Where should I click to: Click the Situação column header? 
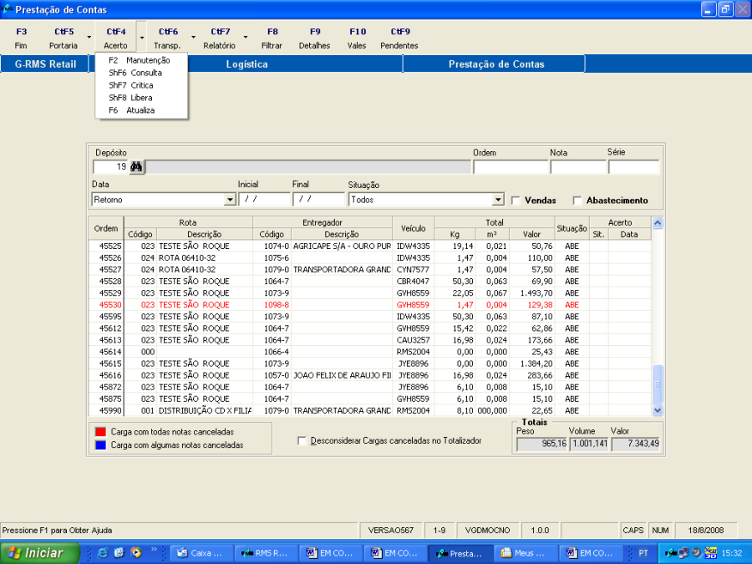tap(572, 228)
